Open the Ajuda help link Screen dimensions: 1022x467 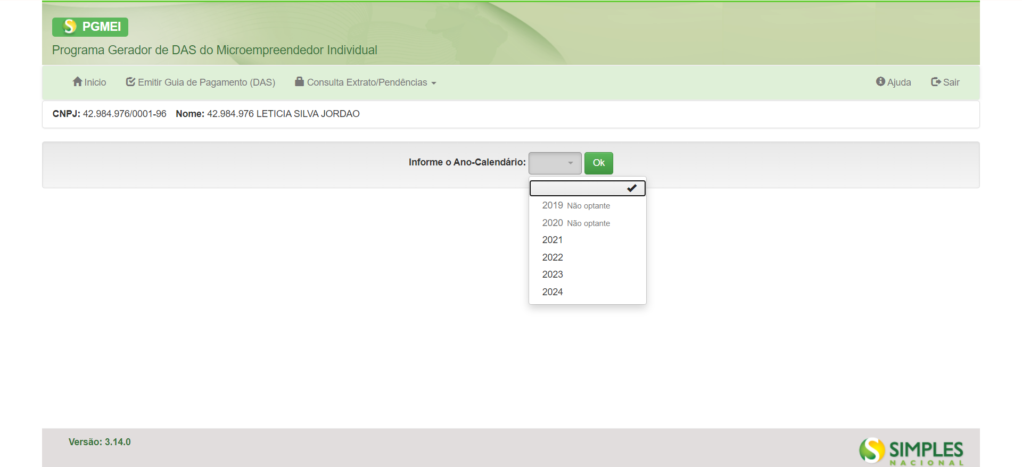[x=894, y=82]
